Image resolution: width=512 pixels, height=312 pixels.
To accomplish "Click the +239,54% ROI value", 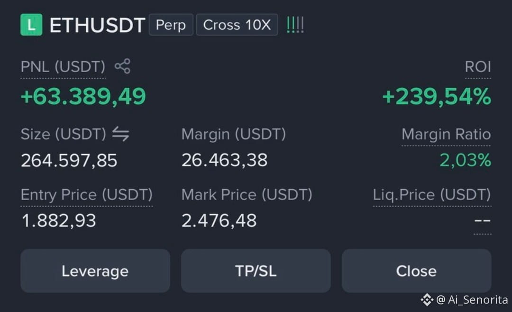I will point(437,97).
